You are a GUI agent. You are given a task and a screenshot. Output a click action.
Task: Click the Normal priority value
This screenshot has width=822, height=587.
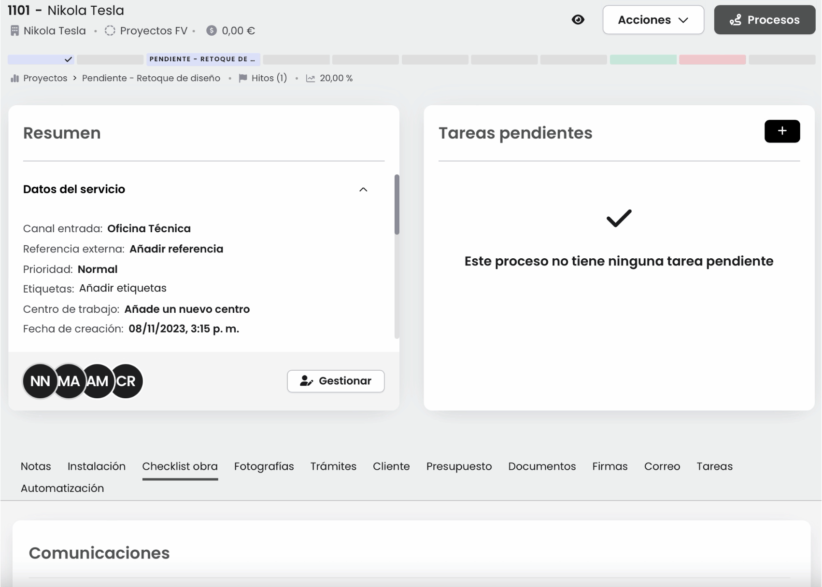[98, 269]
